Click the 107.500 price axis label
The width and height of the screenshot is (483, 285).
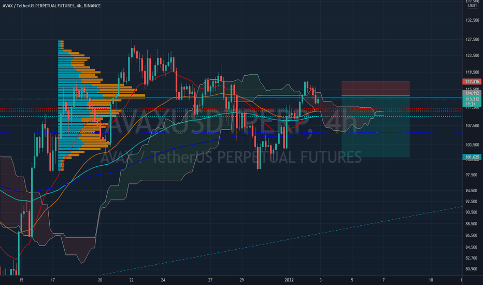point(473,126)
